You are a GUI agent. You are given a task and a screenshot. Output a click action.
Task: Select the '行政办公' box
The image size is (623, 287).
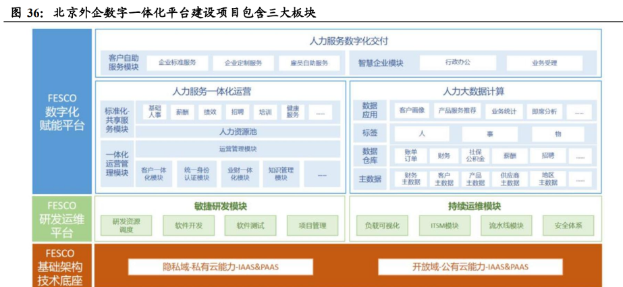458,63
